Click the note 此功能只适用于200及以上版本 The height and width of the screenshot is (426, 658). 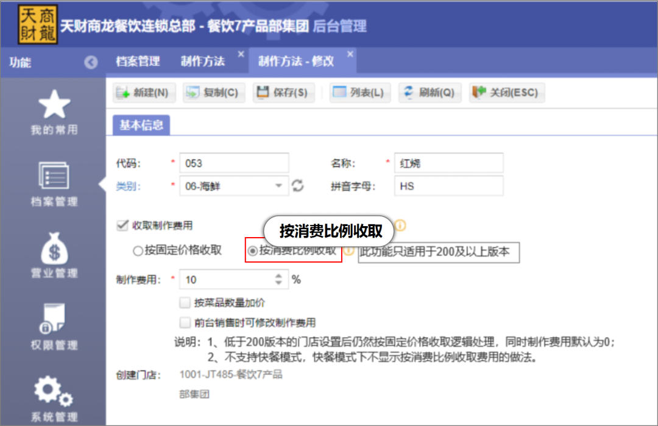[439, 252]
